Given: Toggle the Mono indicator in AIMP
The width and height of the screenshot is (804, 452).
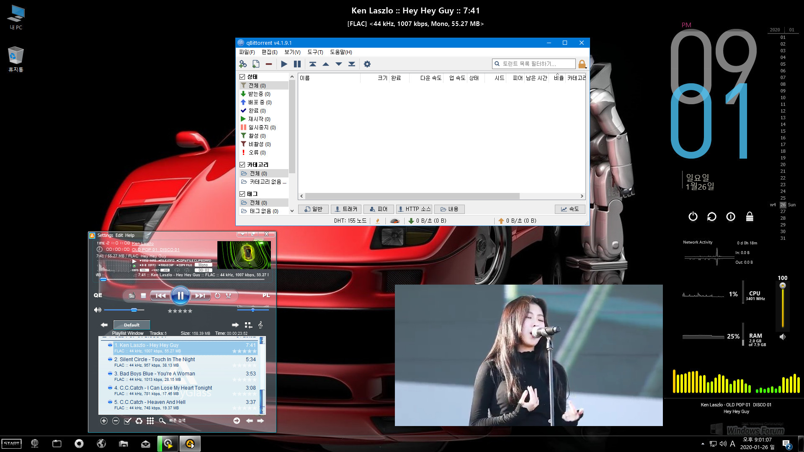Looking at the screenshot, I should pos(203,265).
